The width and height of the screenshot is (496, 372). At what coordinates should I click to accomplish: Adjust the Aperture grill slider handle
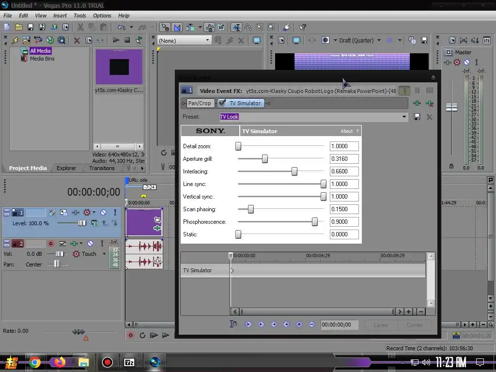pyautogui.click(x=265, y=159)
